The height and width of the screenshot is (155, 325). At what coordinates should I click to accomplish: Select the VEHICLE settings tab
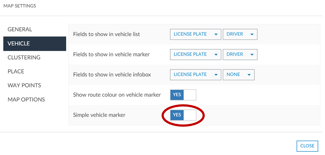coord(19,44)
